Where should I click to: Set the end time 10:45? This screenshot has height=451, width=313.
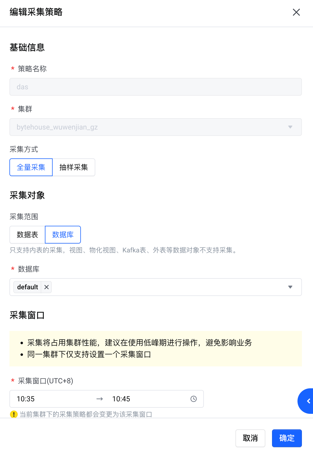point(121,399)
